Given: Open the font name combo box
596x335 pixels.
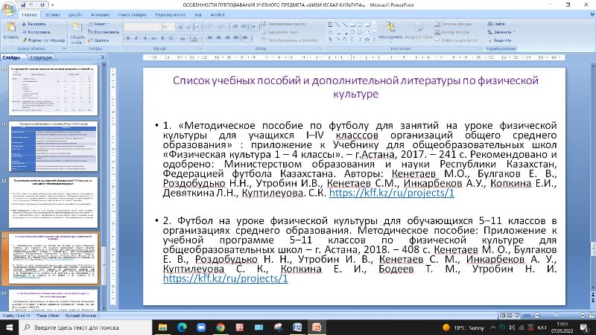Looking at the screenshot, I should coord(142,27).
